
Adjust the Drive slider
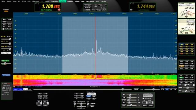(6, 49)
